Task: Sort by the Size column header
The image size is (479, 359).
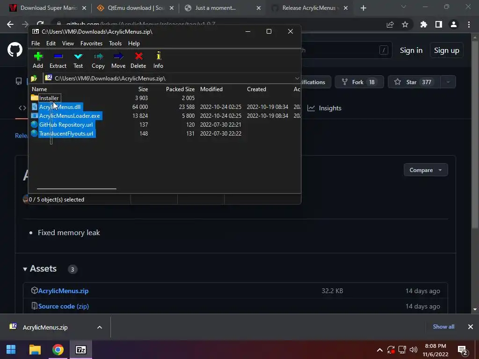Action: point(143,89)
